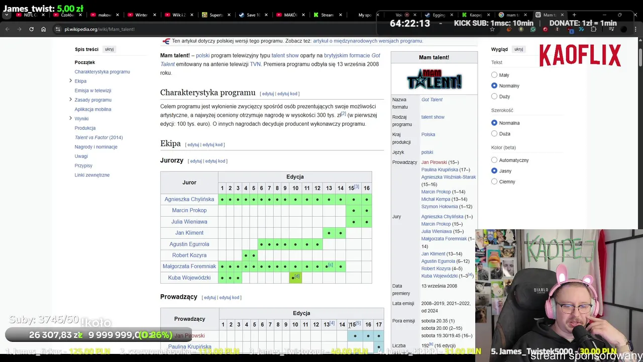This screenshot has height=362, width=643.
Task: Open Emisja w telewizji in contents
Action: [x=93, y=90]
